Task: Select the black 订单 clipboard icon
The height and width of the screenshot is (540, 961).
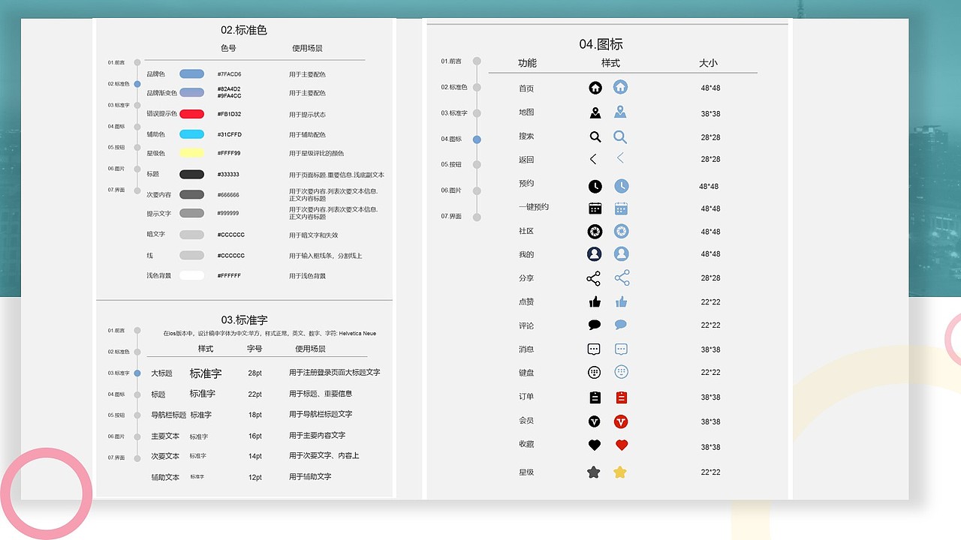Action: click(595, 397)
